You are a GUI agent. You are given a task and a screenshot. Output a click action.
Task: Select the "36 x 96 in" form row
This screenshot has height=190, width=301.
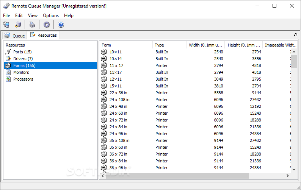tap(195, 168)
